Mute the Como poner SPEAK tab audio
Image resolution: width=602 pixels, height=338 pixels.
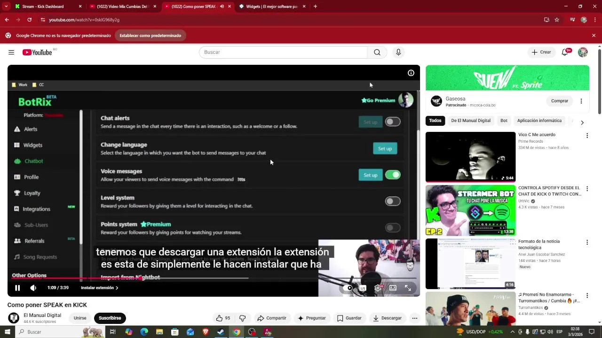coord(222,7)
